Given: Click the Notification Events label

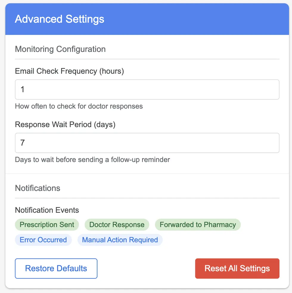Looking at the screenshot, I should pyautogui.click(x=47, y=210).
